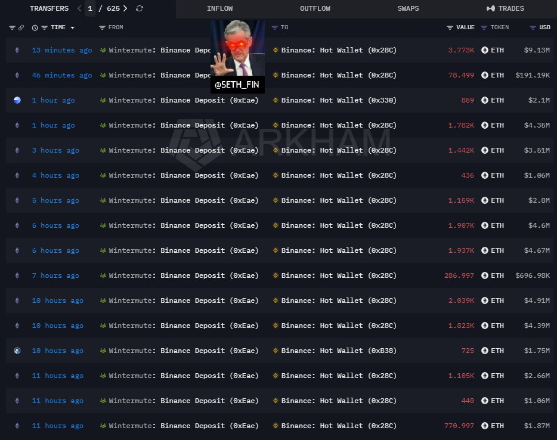Screen dimensions: 557x440
Task: Open Wintermute Binance Deposit in 4 hours row
Action: 184,175
